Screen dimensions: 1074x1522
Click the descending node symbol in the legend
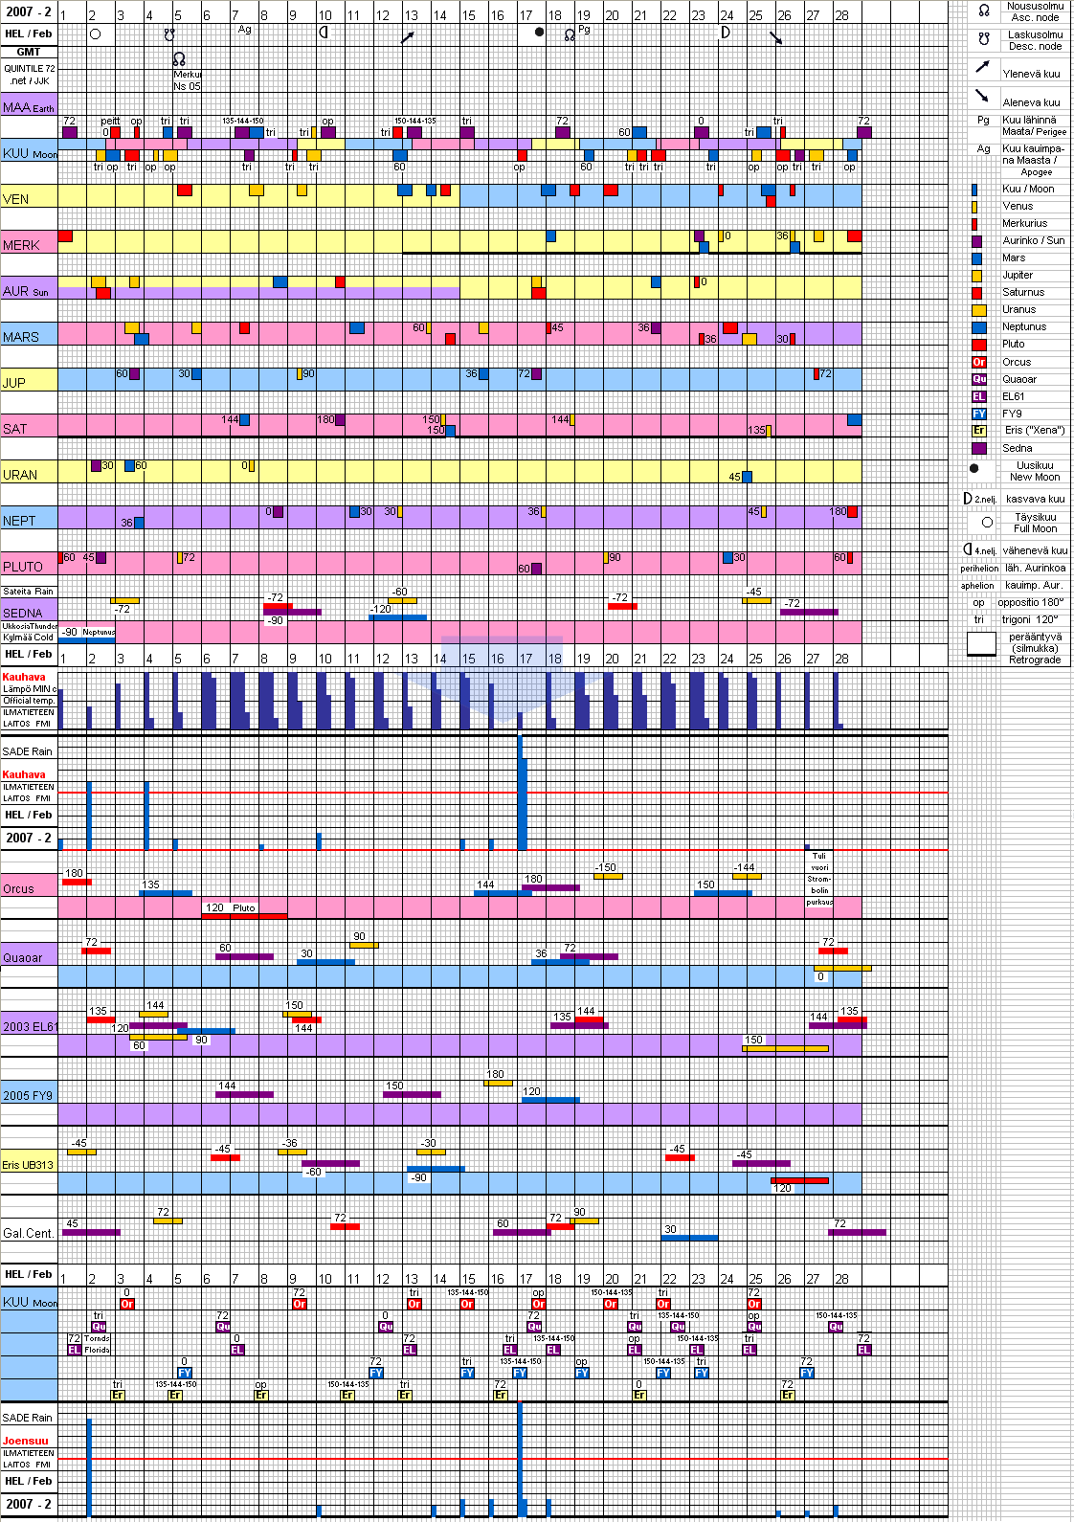pos(983,39)
